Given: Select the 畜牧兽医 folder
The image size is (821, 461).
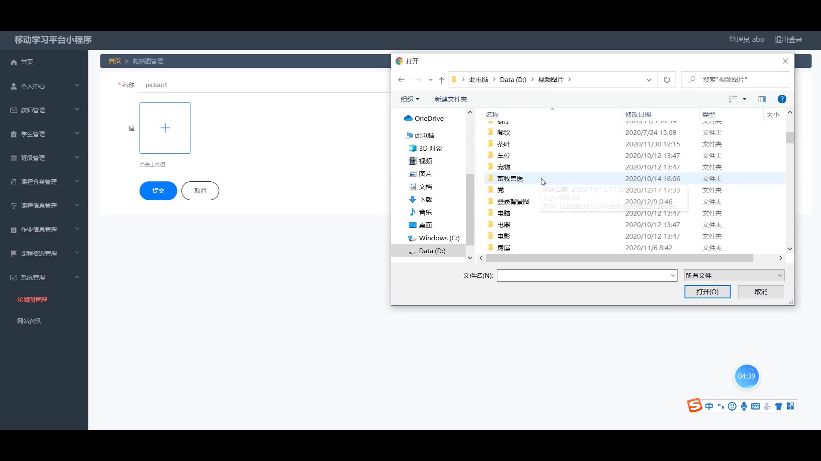Looking at the screenshot, I should [635, 178].
